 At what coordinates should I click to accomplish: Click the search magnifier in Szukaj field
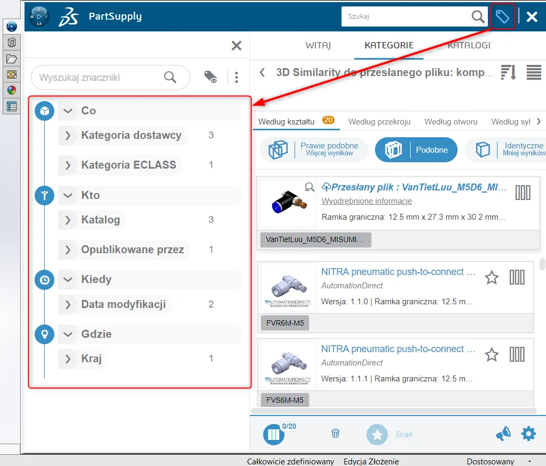[x=478, y=16]
